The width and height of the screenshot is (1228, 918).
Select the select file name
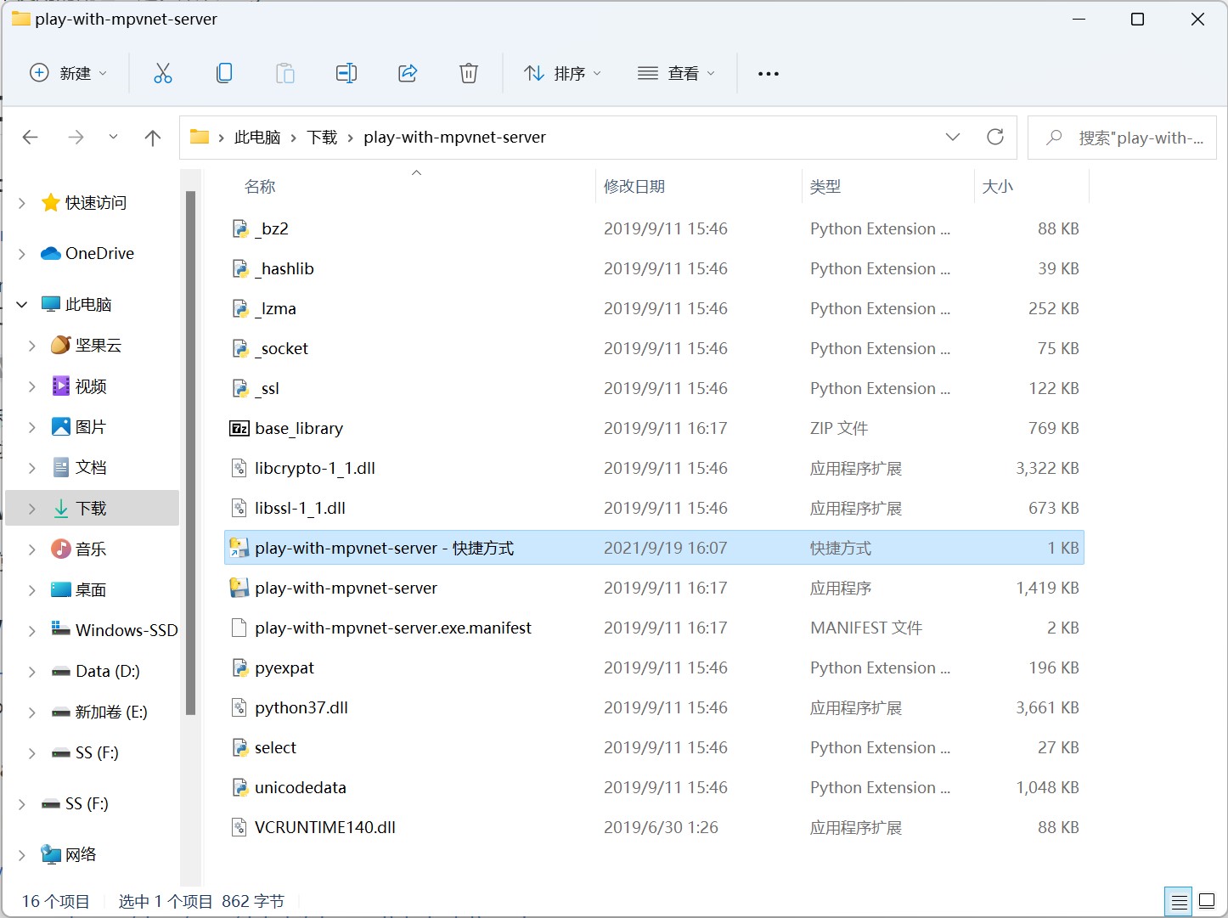click(276, 748)
